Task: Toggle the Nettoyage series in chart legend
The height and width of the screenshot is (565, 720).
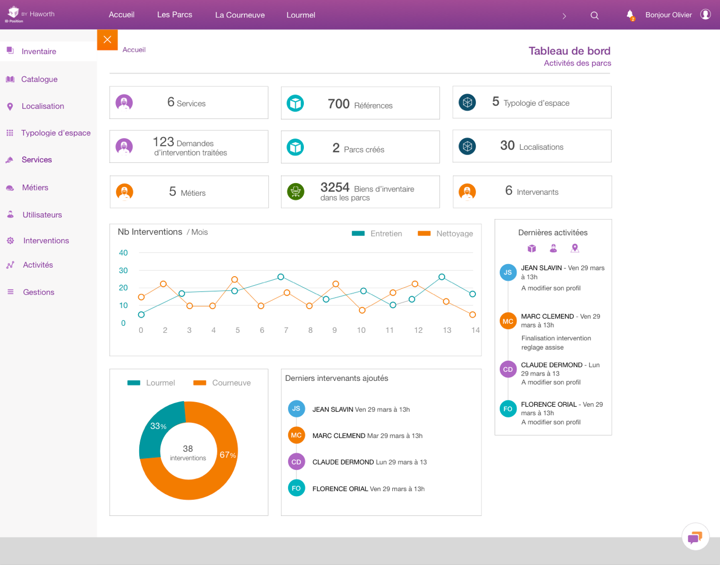Action: 445,233
